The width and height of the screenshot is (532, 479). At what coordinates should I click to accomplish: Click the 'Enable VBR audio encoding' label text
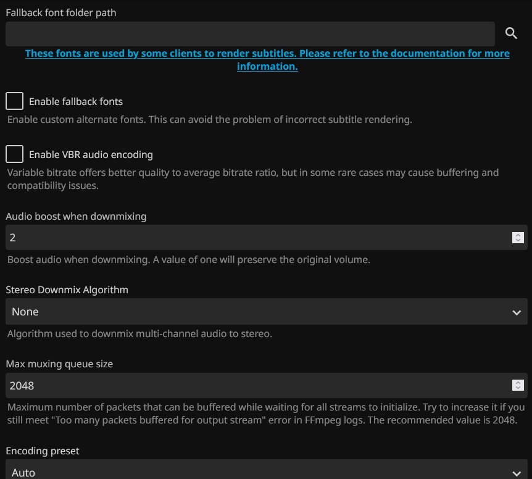coord(91,154)
